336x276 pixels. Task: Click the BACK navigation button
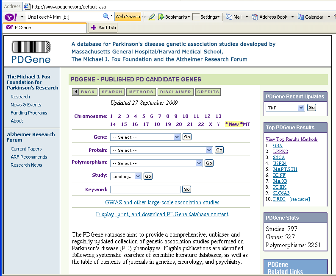(85, 92)
